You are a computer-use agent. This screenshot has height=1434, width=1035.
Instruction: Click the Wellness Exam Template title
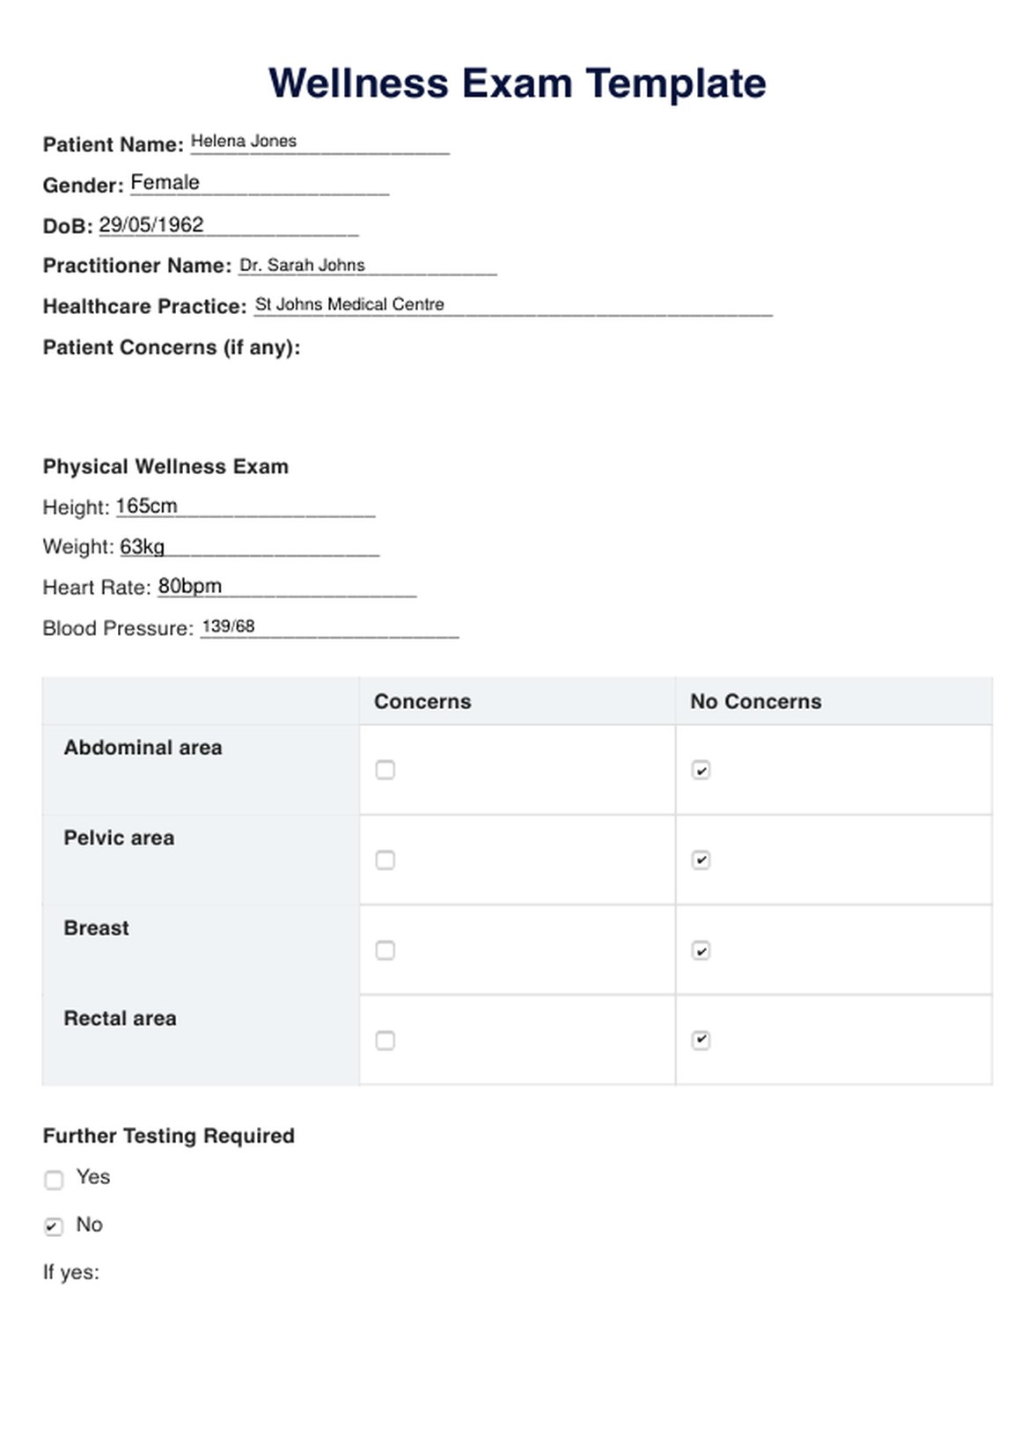(x=517, y=84)
